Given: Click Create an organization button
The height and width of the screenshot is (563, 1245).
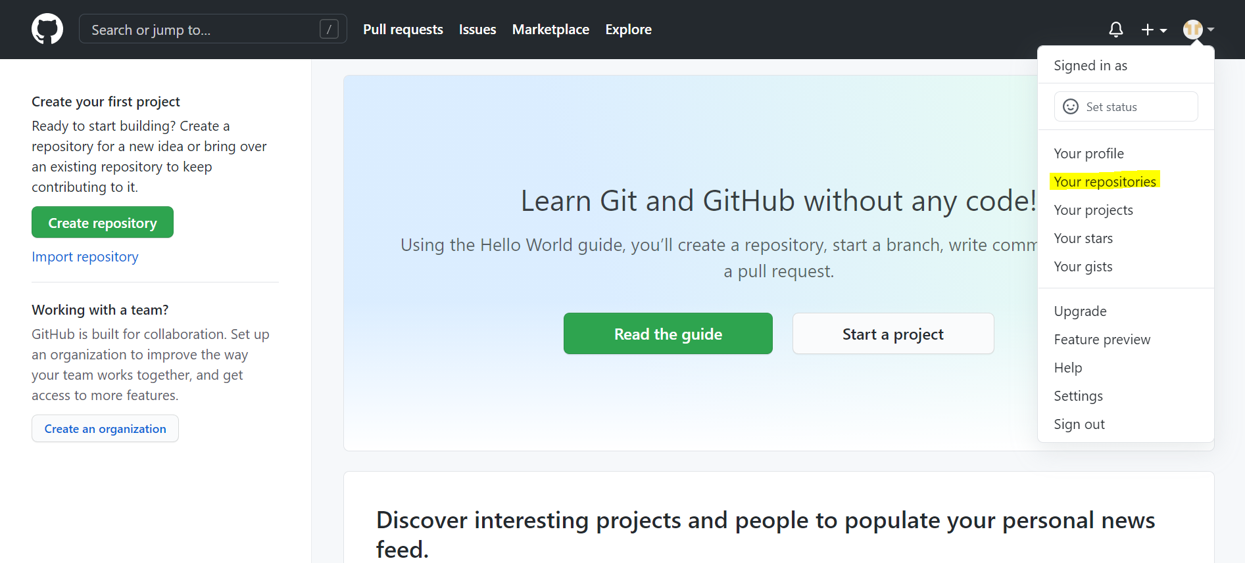Looking at the screenshot, I should point(105,429).
